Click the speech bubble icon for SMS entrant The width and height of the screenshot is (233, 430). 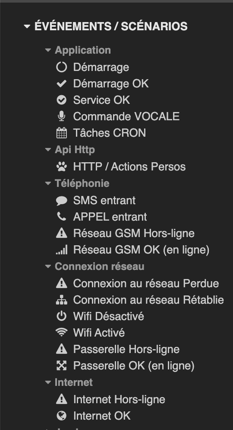[62, 200]
